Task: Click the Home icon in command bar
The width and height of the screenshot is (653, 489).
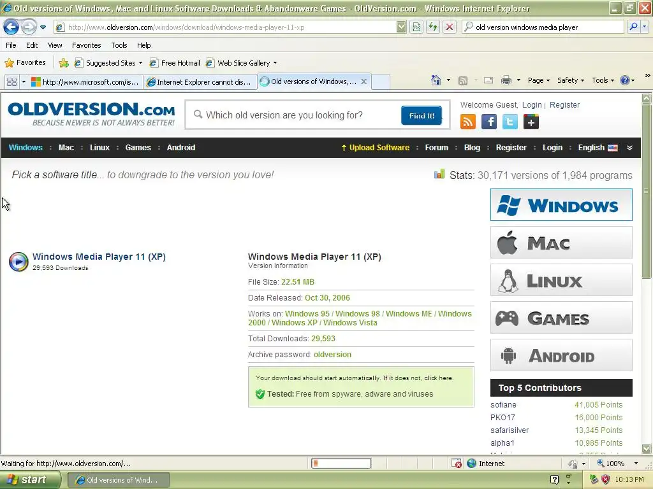Action: tap(436, 80)
